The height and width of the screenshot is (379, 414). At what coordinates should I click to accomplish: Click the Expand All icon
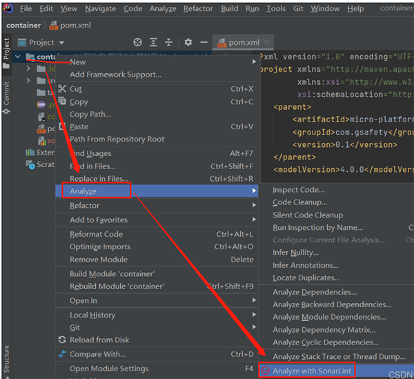[x=153, y=42]
